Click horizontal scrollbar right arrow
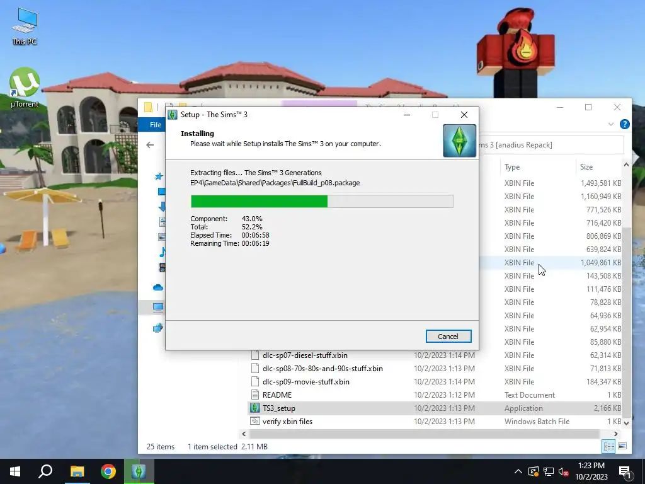 click(616, 434)
